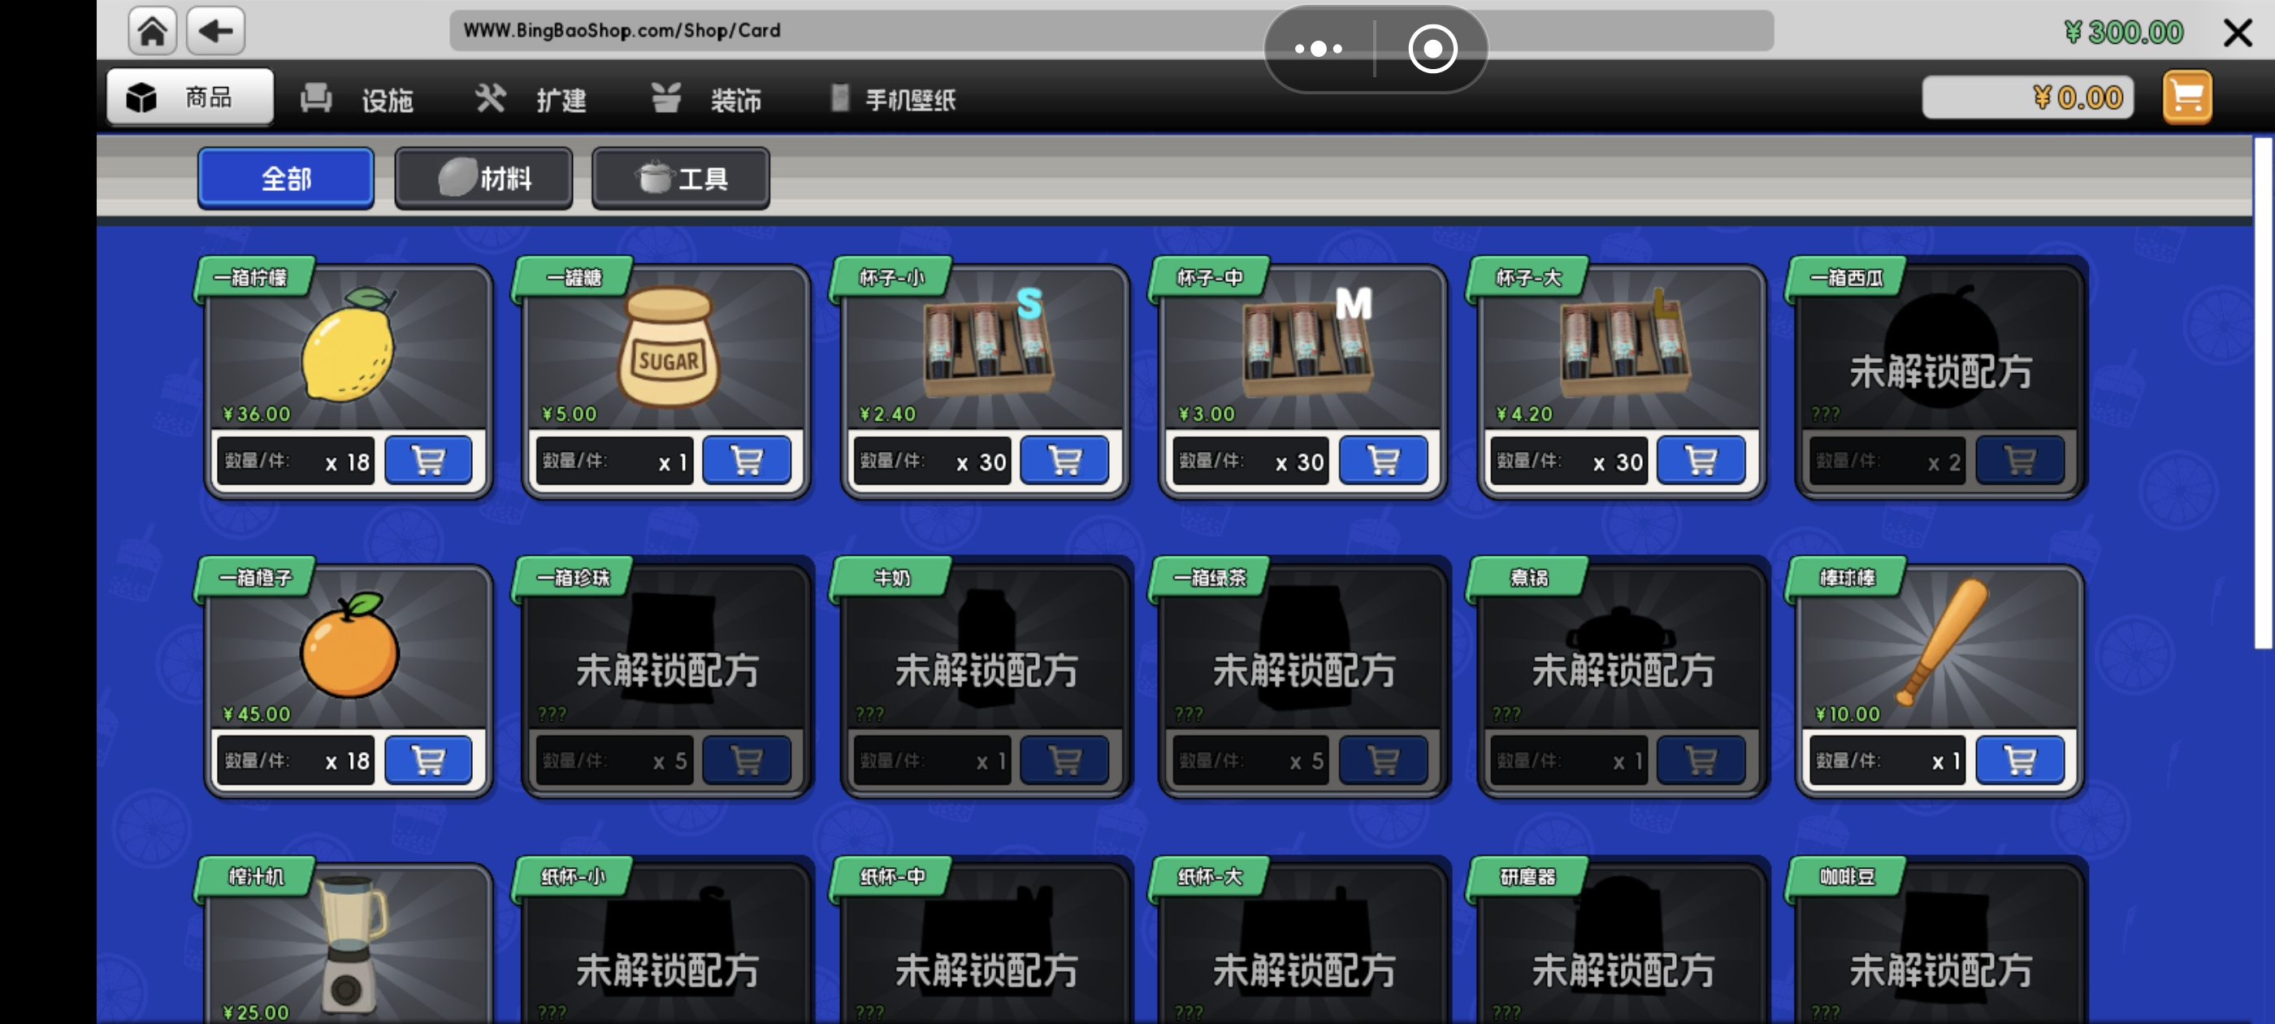Open the 手机壁纸 tab
The image size is (2275, 1024).
[892, 99]
